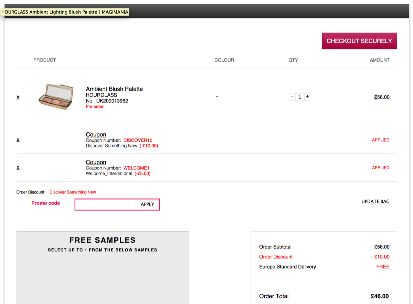Click the Checkout Securely button
Image resolution: width=413 pixels, height=304 pixels.
(x=359, y=41)
